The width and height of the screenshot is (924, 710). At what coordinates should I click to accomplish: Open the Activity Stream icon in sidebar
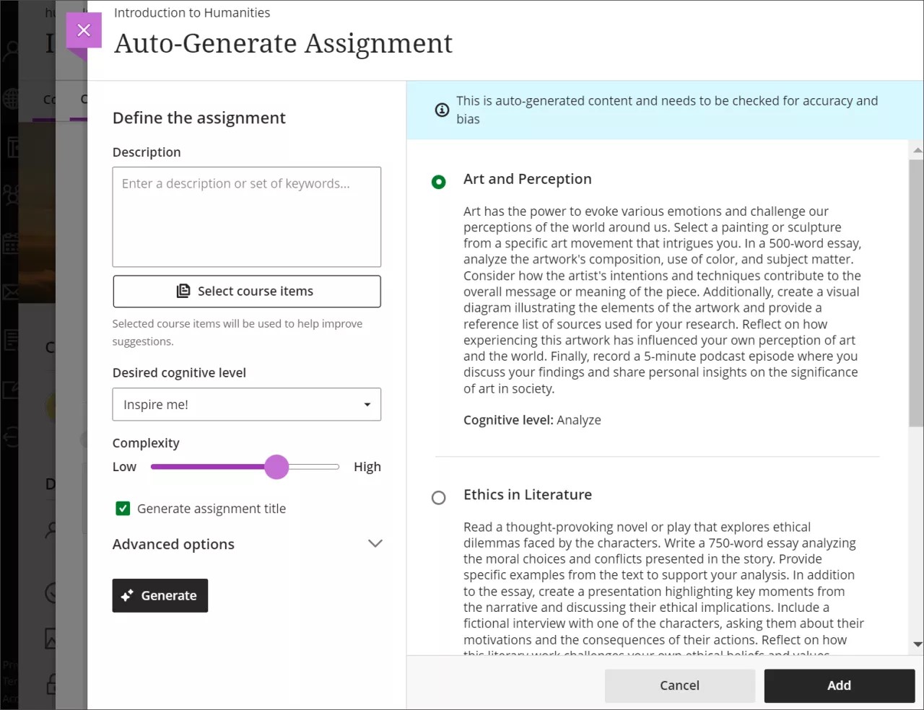(x=11, y=146)
